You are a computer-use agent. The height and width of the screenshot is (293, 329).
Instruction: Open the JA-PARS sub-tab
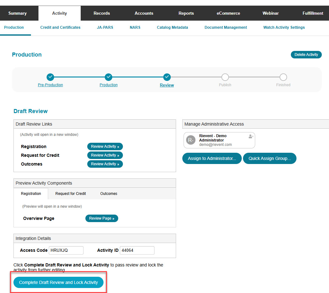[105, 27]
